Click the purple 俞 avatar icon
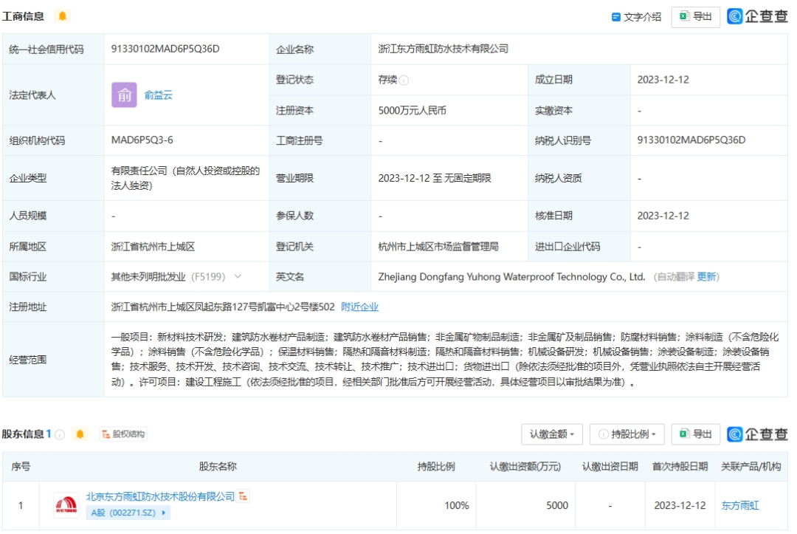The height and width of the screenshot is (534, 797). [x=124, y=95]
